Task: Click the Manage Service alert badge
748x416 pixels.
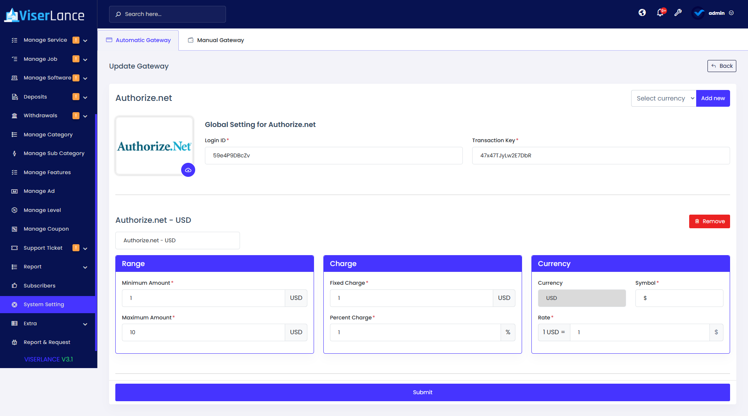Action: point(76,40)
